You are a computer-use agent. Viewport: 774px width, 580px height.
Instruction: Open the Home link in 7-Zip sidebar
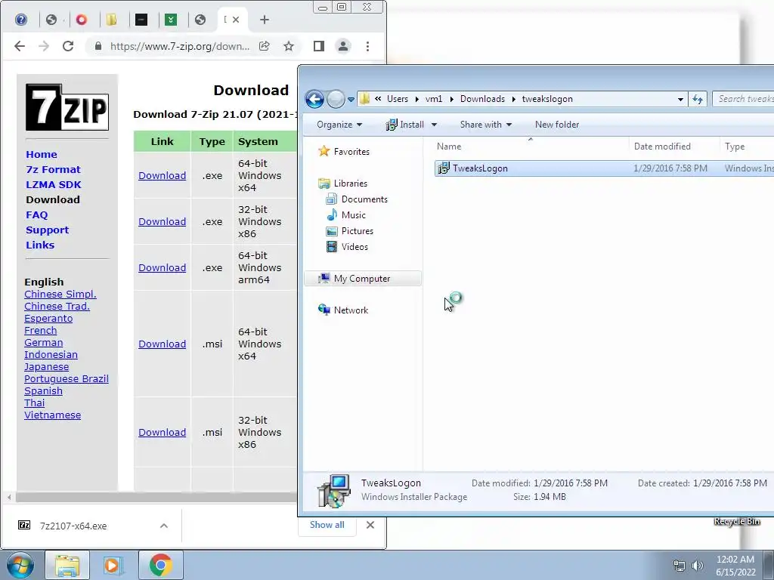pyautogui.click(x=42, y=154)
